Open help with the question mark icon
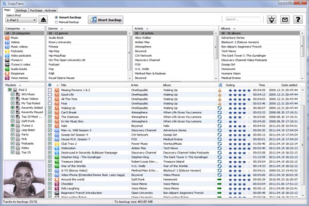The width and height of the screenshot is (309, 206). (x=298, y=20)
